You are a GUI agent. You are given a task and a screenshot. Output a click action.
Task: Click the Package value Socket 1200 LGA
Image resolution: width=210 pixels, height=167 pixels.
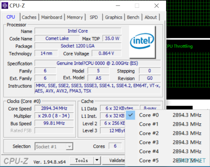point(78,46)
